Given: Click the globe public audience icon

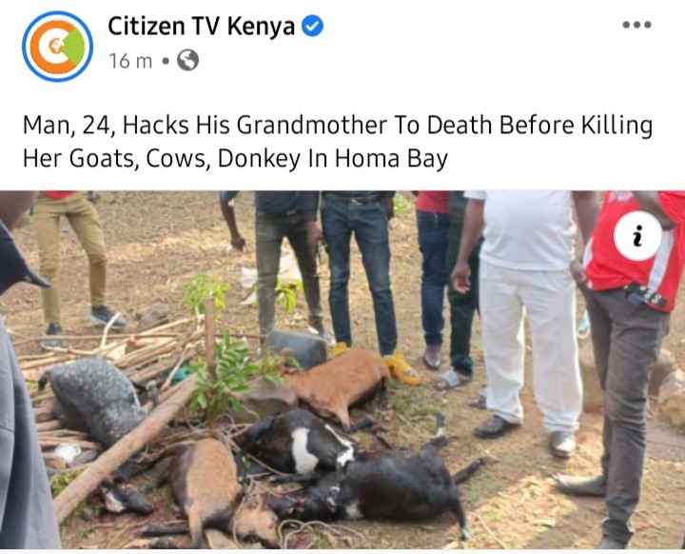Looking at the screenshot, I should [187, 60].
